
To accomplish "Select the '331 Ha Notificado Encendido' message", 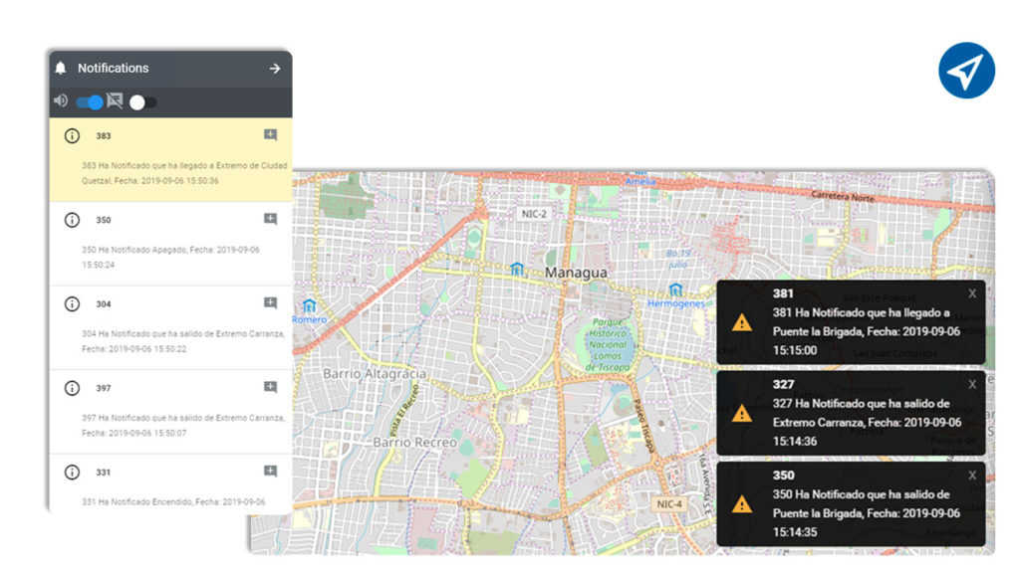I will (x=173, y=501).
